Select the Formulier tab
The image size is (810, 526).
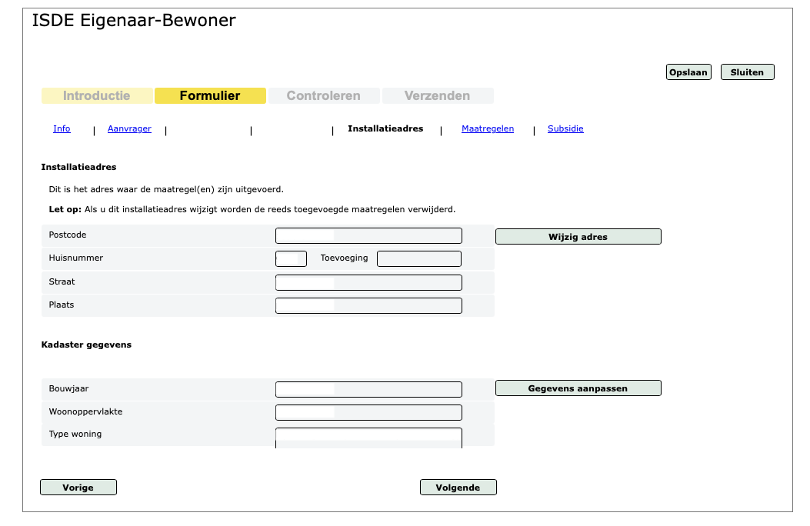[210, 96]
